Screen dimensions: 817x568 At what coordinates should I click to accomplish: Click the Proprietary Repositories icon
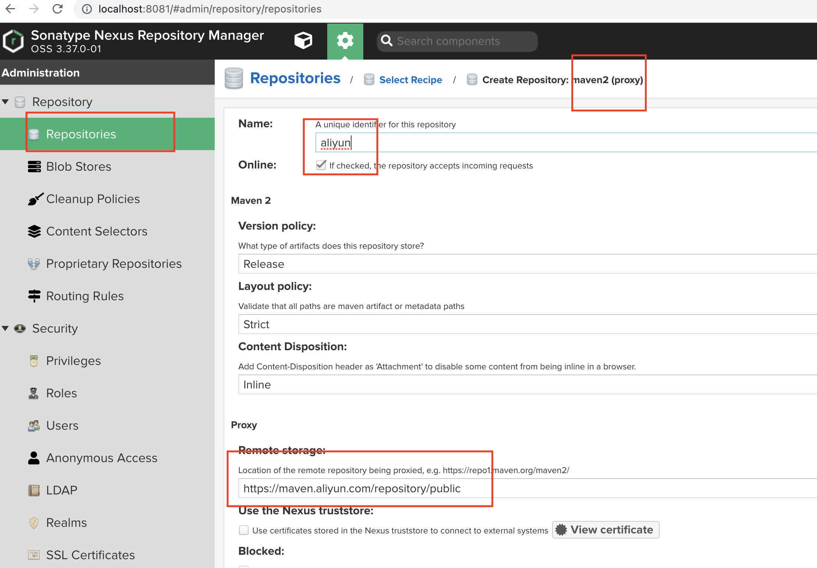click(34, 263)
